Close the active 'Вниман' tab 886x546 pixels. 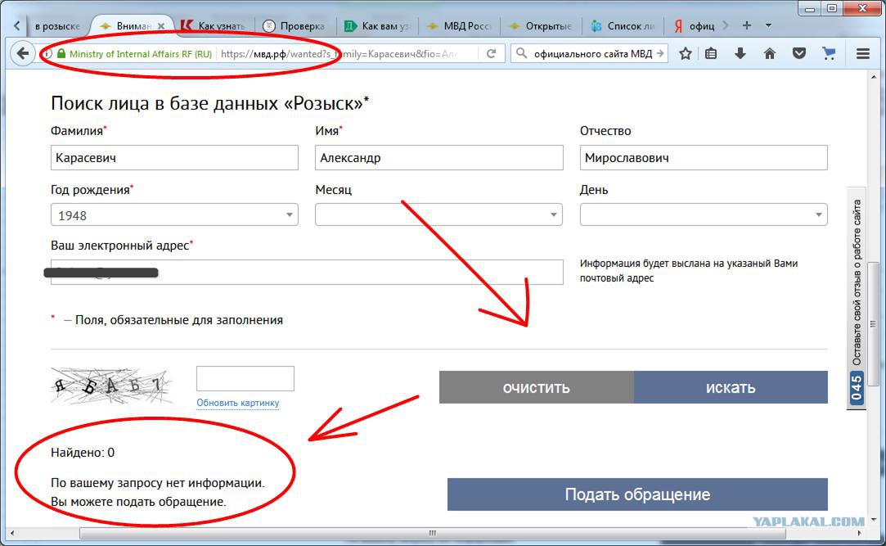(x=161, y=26)
